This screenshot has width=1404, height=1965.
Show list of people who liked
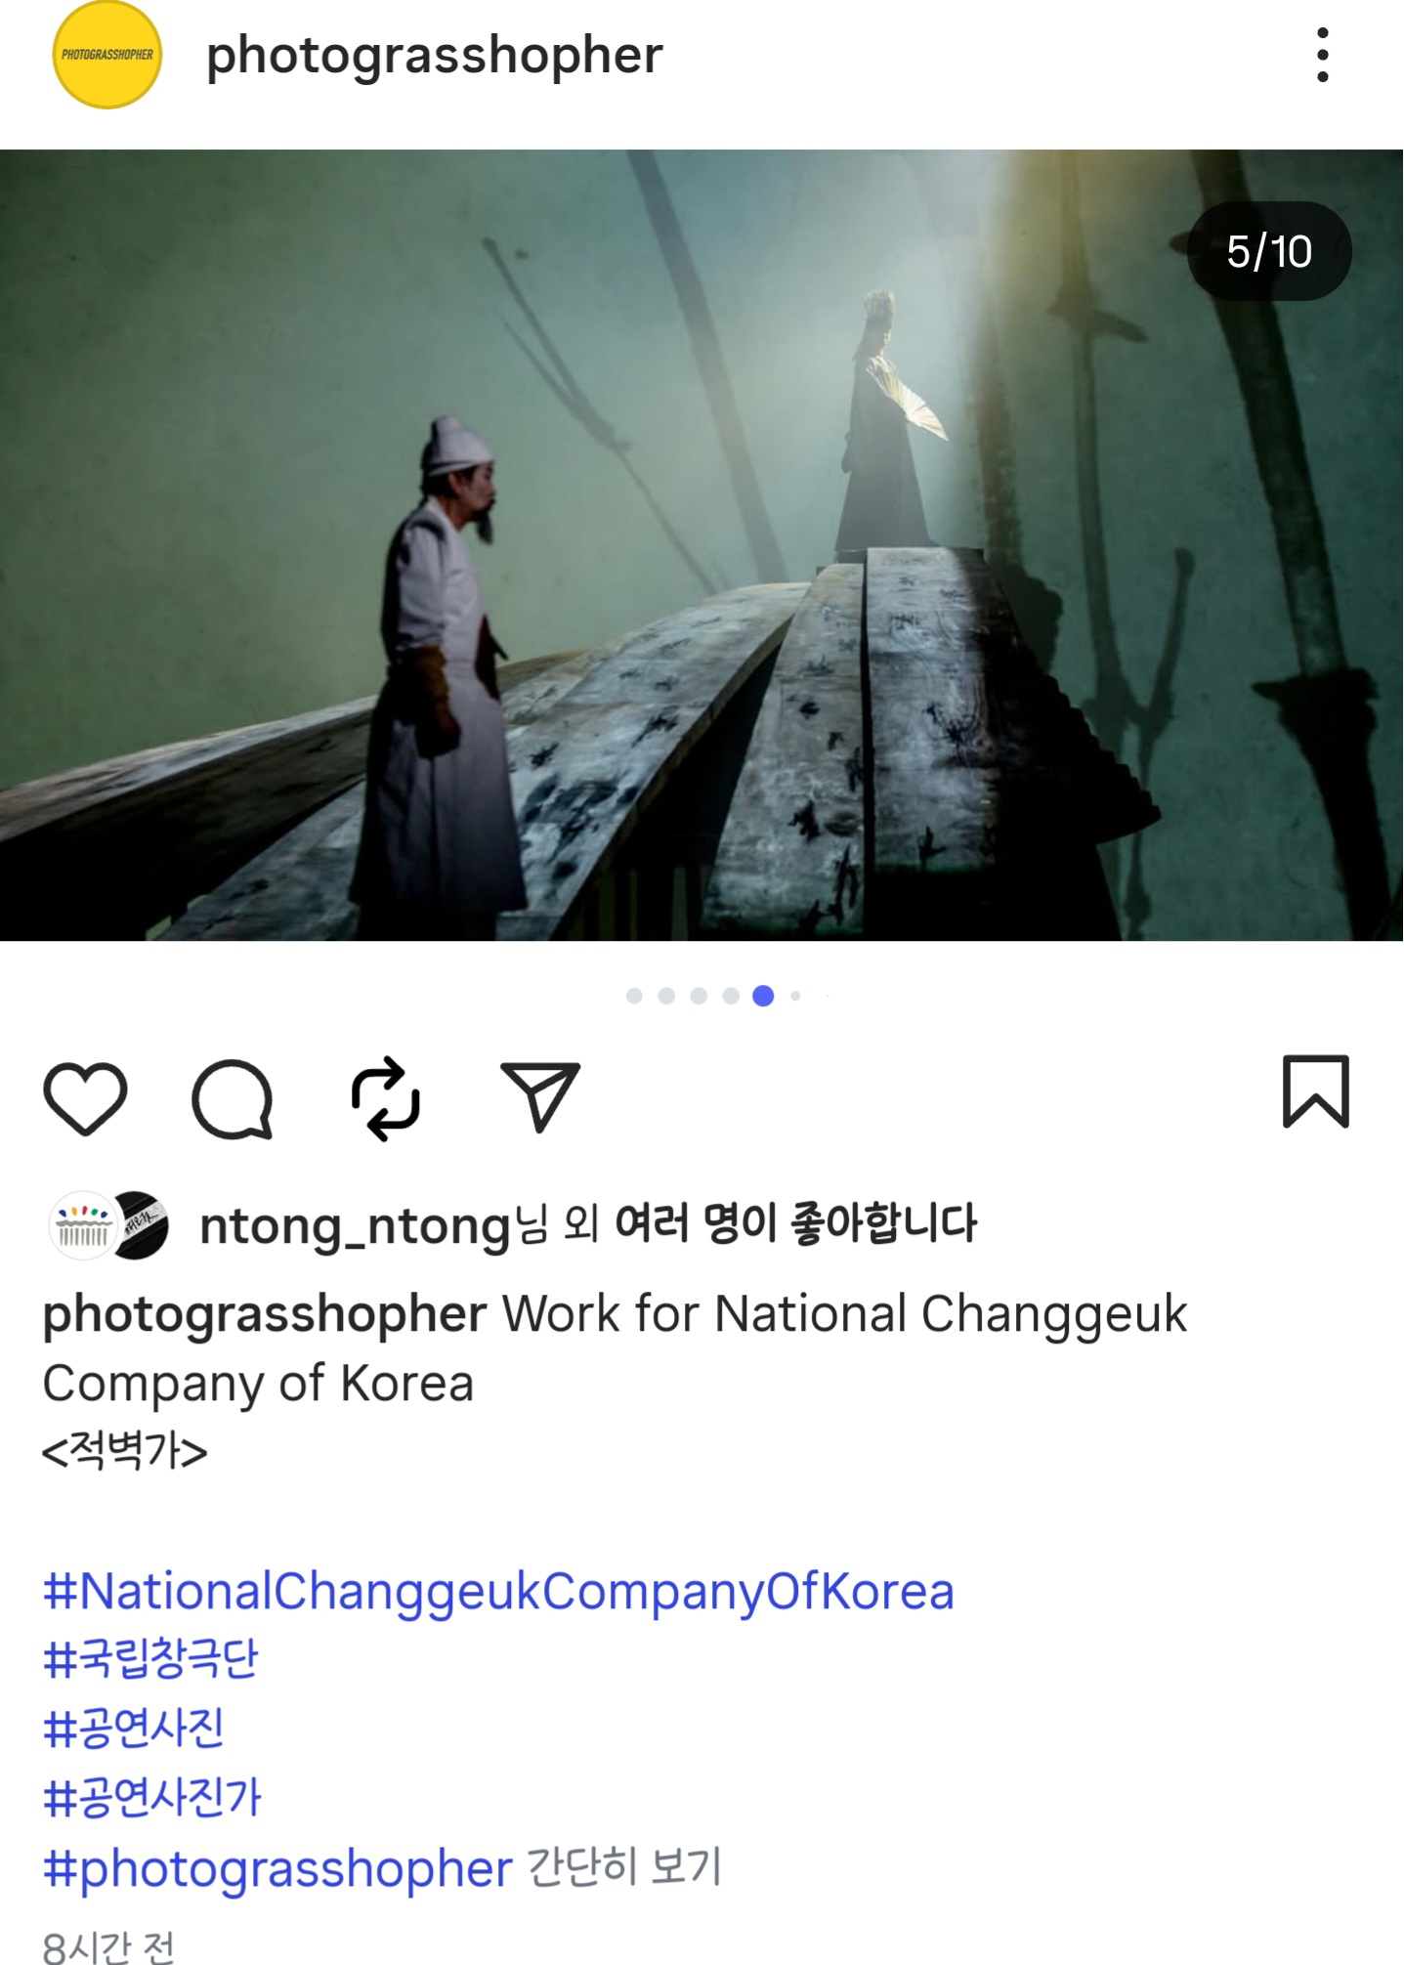(x=795, y=1223)
